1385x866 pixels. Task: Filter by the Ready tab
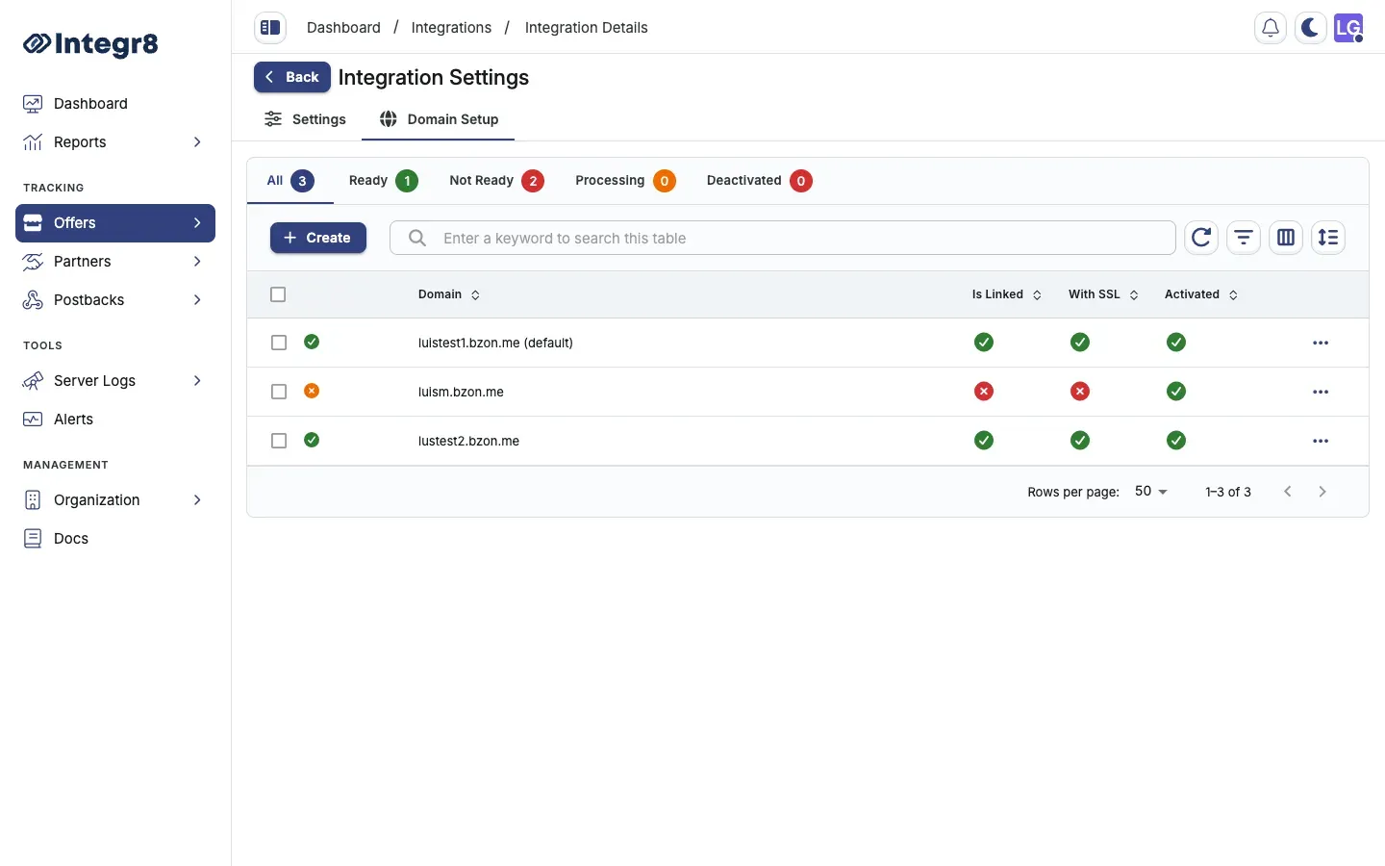coord(383,181)
